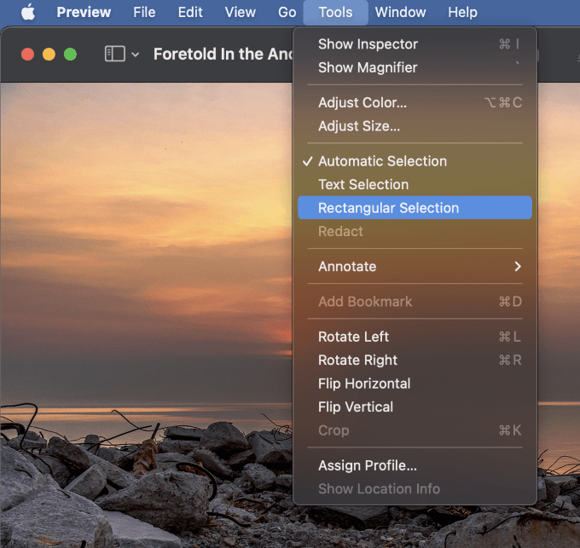Viewport: 580px width, 548px height.
Task: Select Flip Vertical
Action: pyautogui.click(x=415, y=407)
